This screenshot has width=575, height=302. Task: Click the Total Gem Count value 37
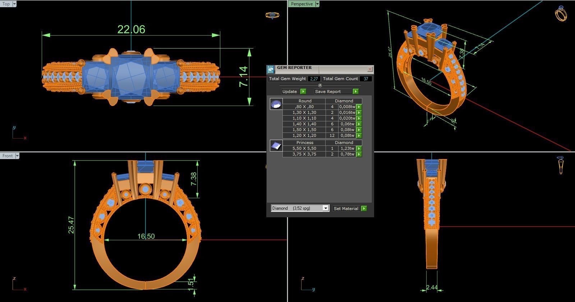tap(366, 79)
